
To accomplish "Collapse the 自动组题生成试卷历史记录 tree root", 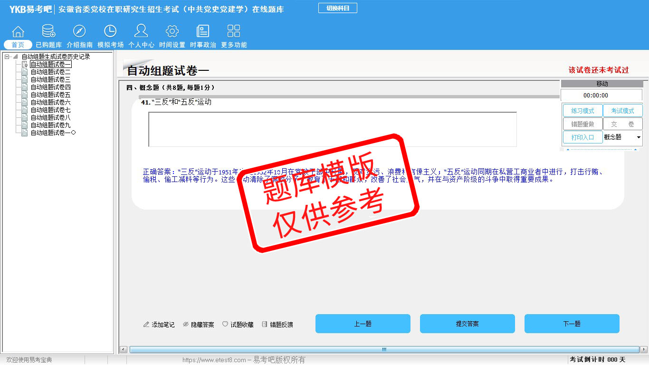I will point(7,57).
